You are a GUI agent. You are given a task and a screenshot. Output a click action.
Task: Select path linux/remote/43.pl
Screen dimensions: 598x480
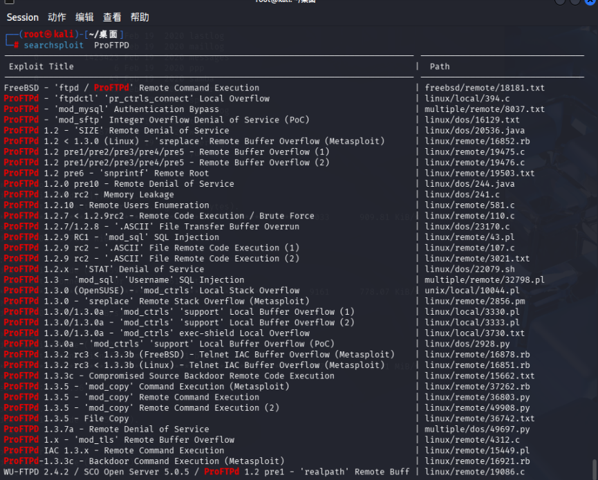click(470, 237)
